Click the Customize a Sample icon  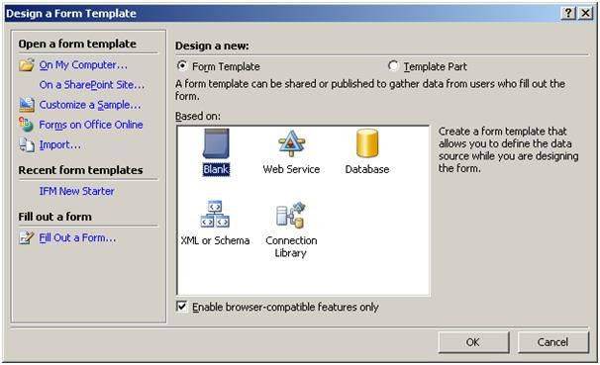(27, 105)
